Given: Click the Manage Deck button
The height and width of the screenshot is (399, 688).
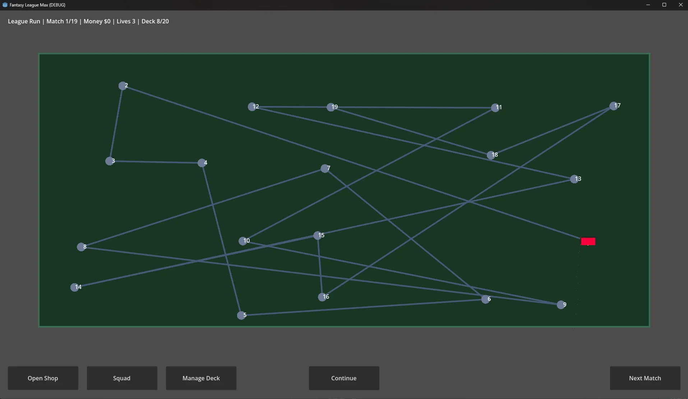Looking at the screenshot, I should 201,378.
